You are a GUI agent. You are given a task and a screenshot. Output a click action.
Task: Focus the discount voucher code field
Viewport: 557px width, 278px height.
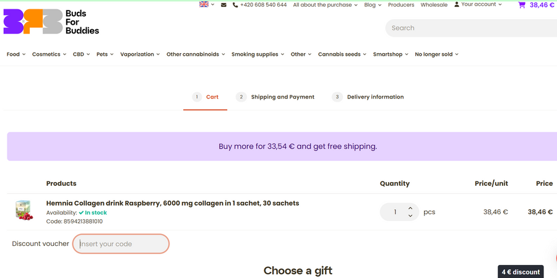[121, 244]
